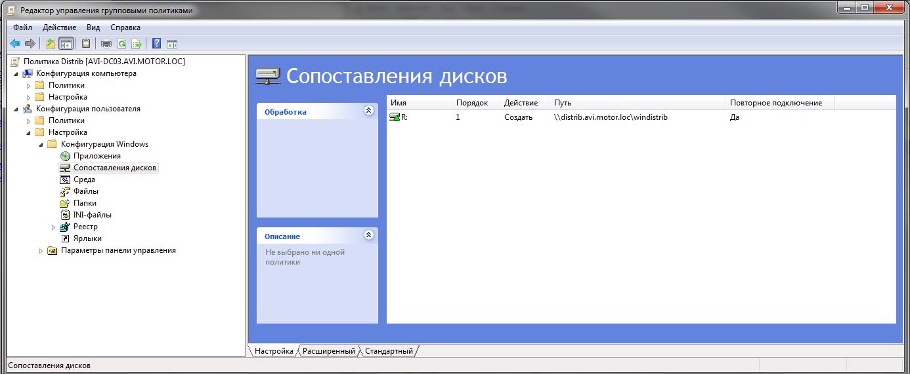Minimize the group policy editor window

tap(846, 8)
